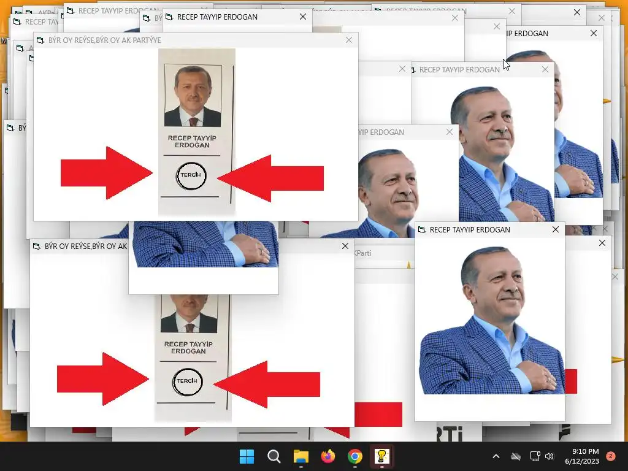
Task: Click the title icon of the bottom-right RECEP TAYYIP ERDOGAN window
Action: pos(422,229)
